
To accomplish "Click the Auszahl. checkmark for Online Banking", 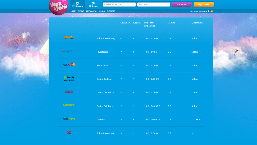I will pyautogui.click(x=133, y=79).
